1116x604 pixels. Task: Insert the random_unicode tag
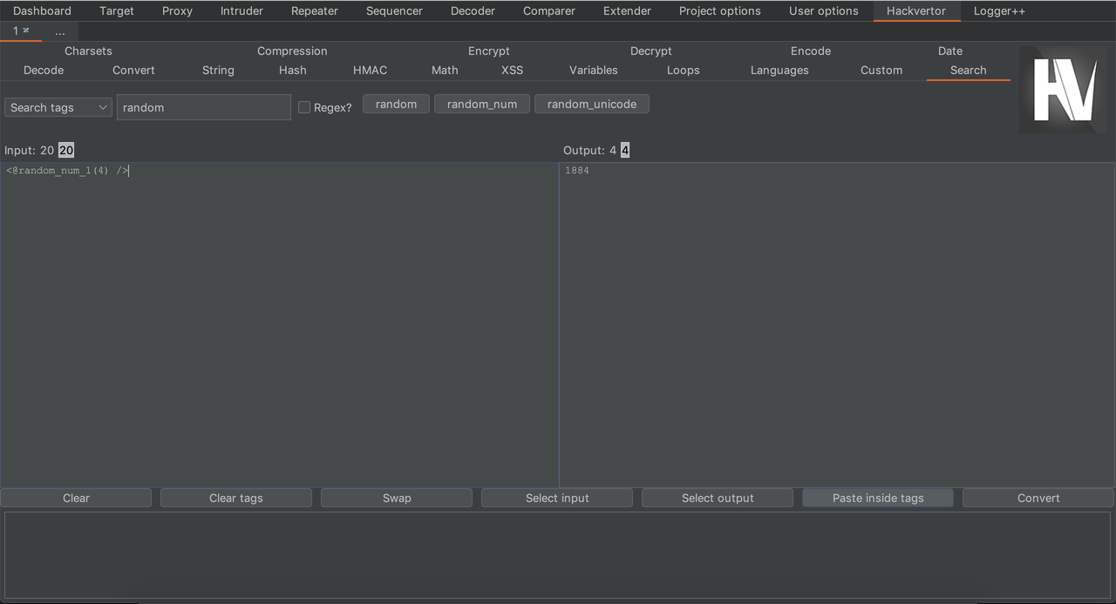591,105
